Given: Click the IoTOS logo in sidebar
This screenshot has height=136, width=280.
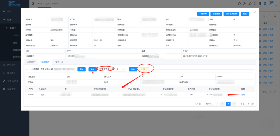Looking at the screenshot, I should (x=13, y=4).
